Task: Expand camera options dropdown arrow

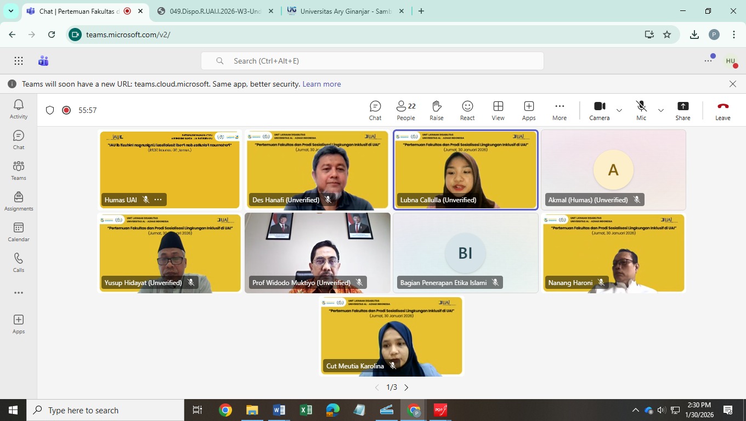Action: tap(619, 110)
